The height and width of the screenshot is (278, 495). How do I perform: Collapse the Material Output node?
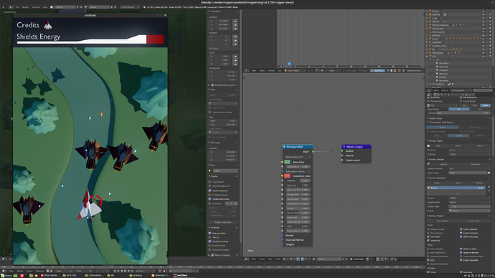344,147
